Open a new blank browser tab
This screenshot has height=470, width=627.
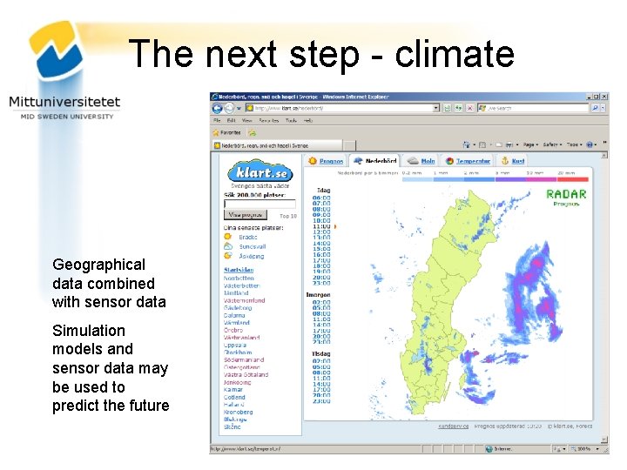349,145
